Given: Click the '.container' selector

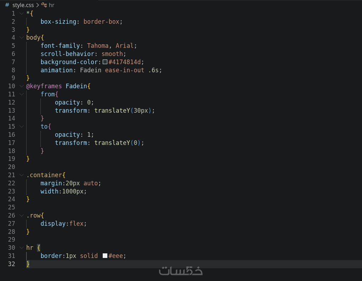Looking at the screenshot, I should [x=44, y=175].
